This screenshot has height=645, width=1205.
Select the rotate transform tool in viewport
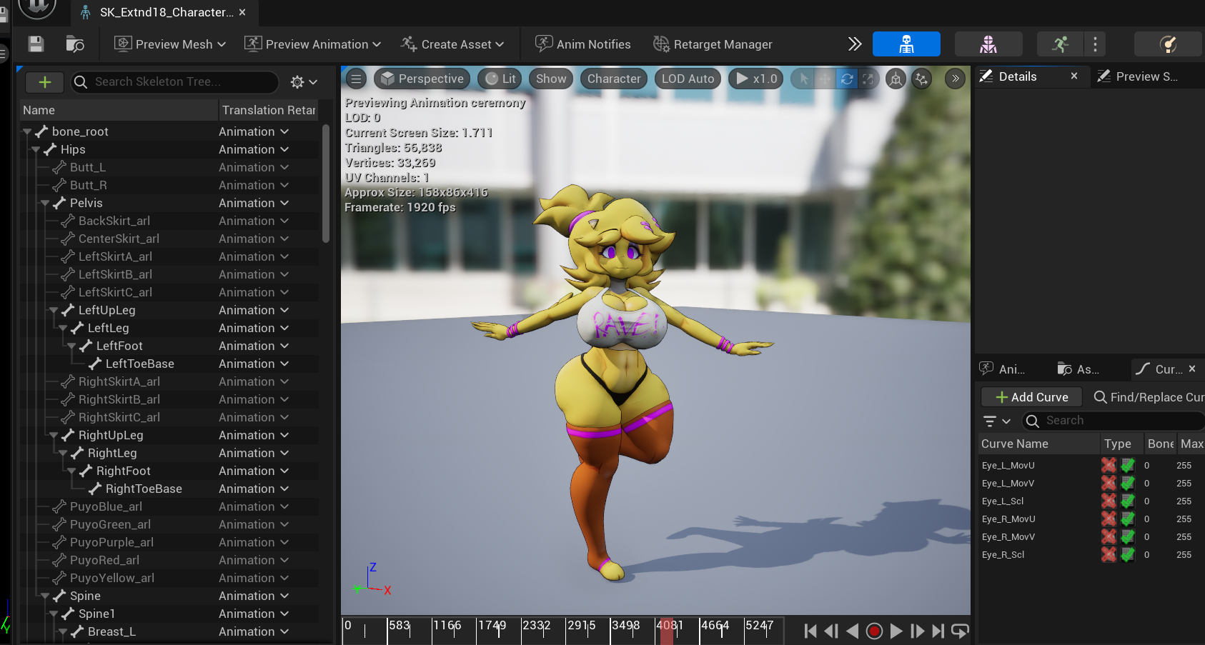tap(847, 79)
